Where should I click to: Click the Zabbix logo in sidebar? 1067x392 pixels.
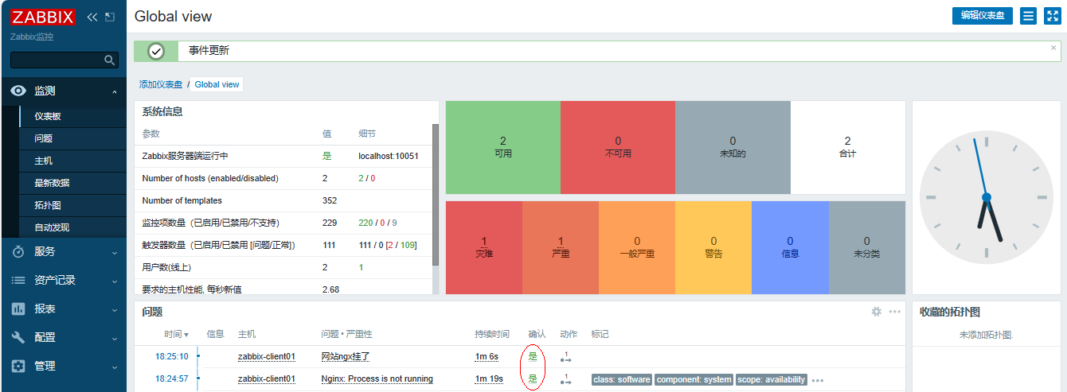click(x=43, y=17)
